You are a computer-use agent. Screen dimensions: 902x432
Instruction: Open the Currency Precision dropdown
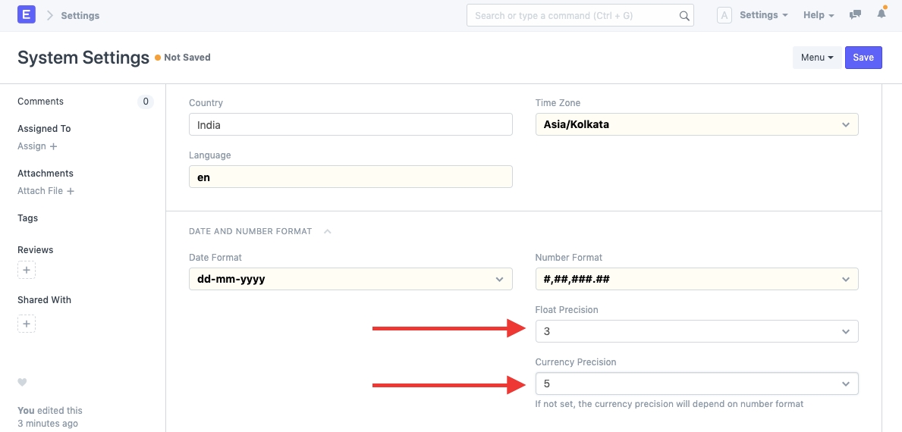(x=696, y=383)
